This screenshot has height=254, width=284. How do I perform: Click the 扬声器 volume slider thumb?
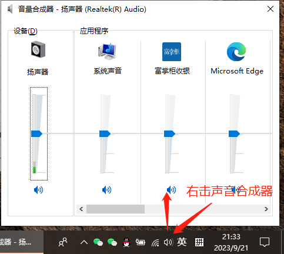coord(36,133)
